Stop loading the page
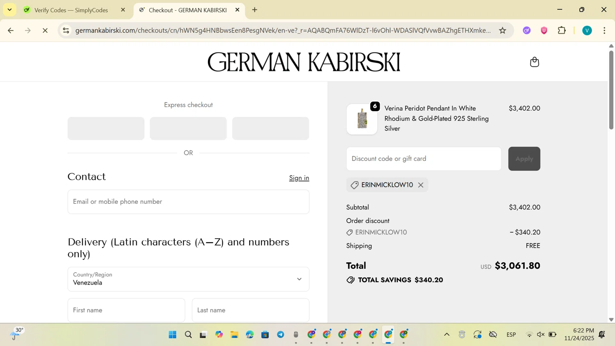 (x=45, y=30)
